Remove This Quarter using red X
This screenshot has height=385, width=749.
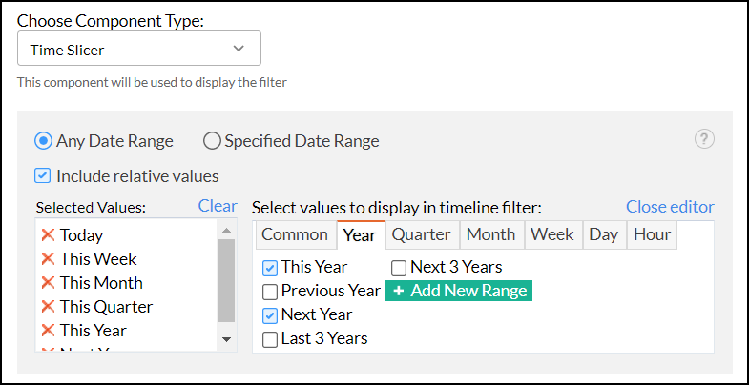click(x=47, y=307)
